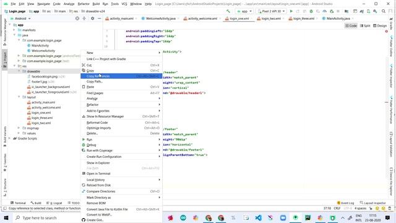Viewport: 396px width, 223px height.
Task: Open the Pixel 2 API 30 device dropdown
Action: (271, 11)
